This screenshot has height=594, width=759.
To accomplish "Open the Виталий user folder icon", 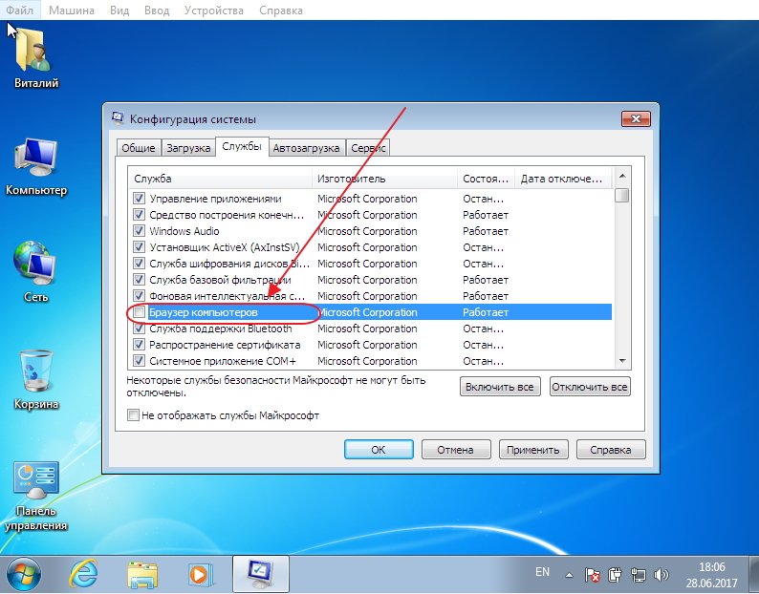I will tap(35, 57).
